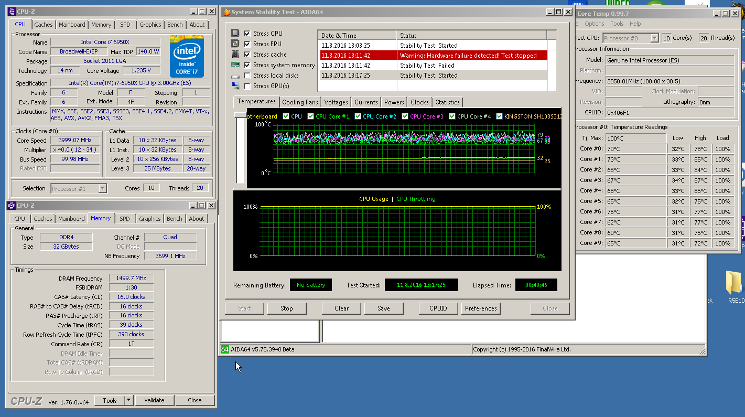This screenshot has width=745, height=417.
Task: Click the Test Started value field
Action: pos(421,285)
